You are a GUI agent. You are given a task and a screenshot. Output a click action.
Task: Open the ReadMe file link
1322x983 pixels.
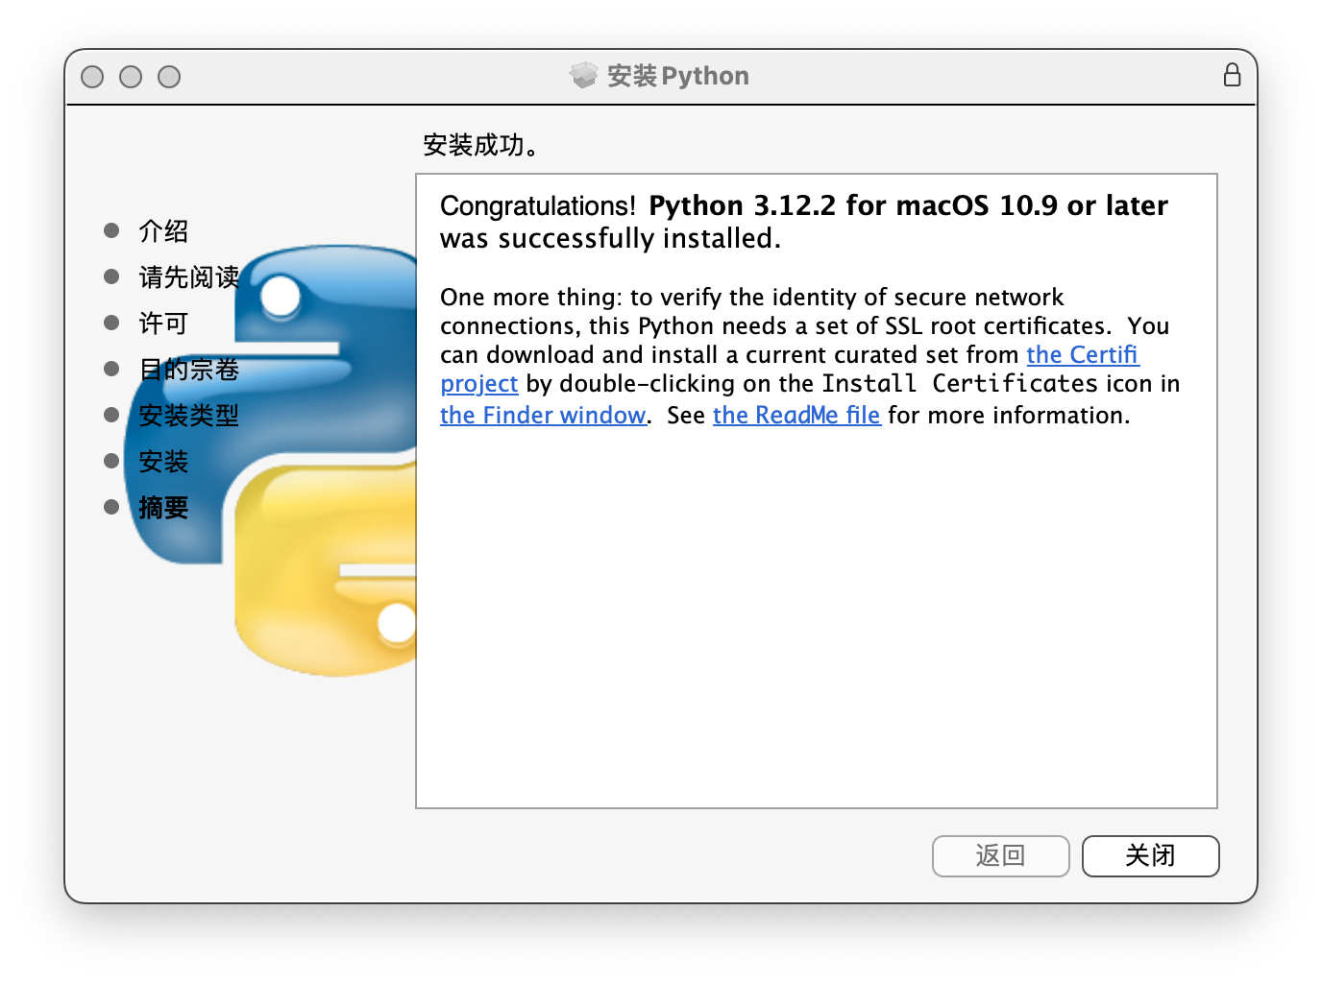point(796,415)
